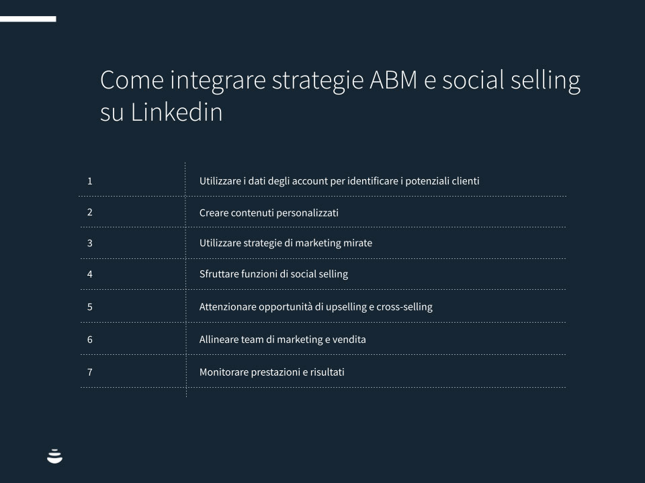645x483 pixels.
Task: Select row number 2 in the list
Action: pyautogui.click(x=89, y=212)
